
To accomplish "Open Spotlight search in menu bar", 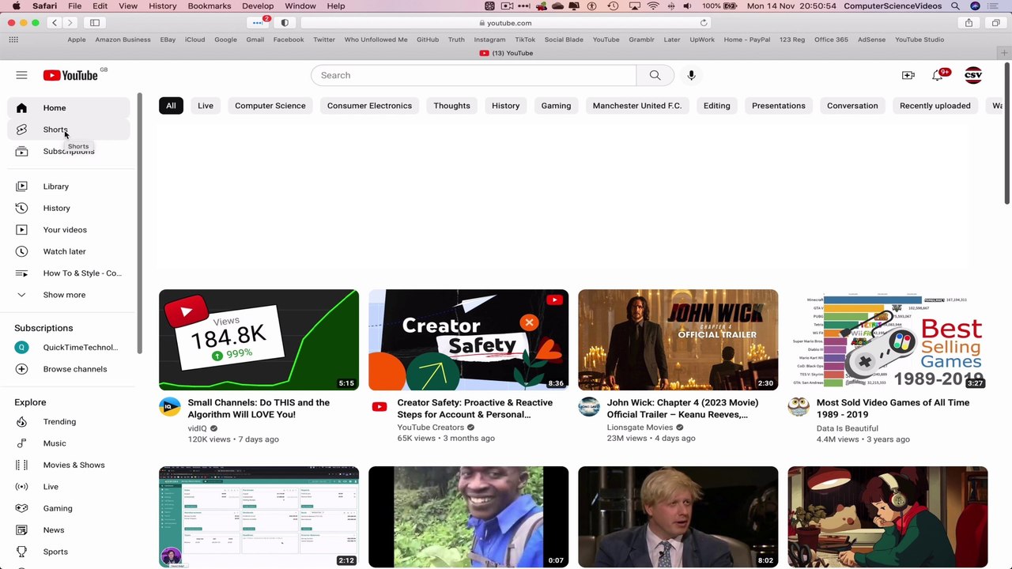I will point(955,6).
